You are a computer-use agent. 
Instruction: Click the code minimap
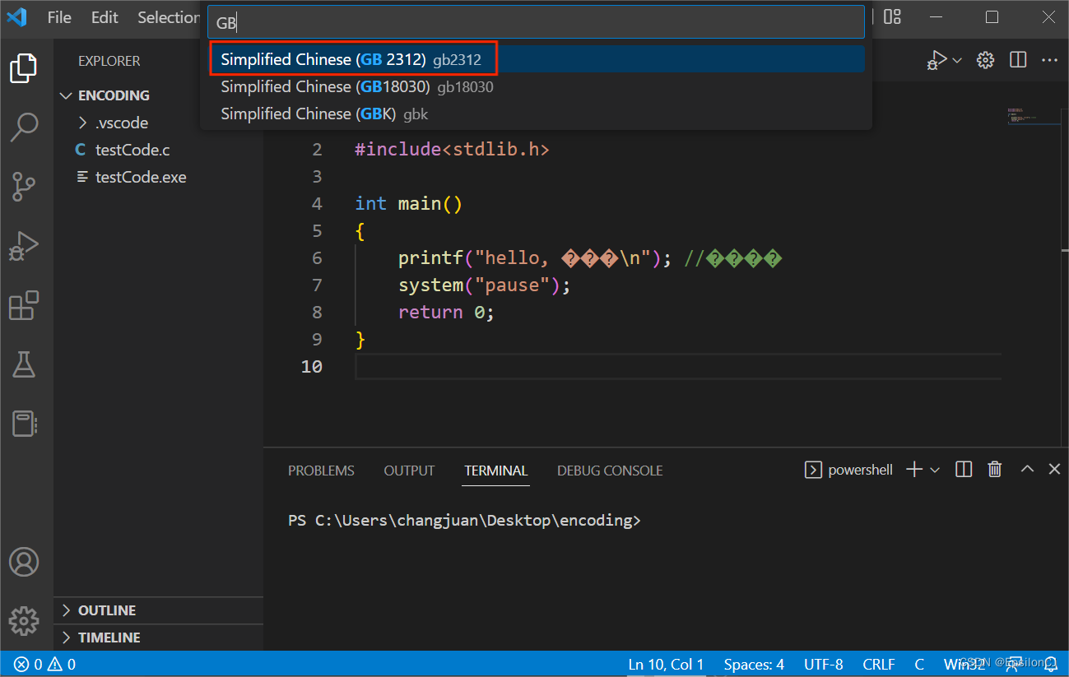point(1034,116)
